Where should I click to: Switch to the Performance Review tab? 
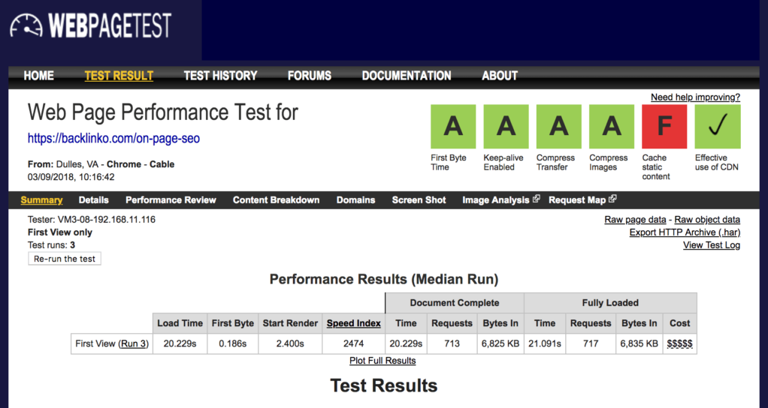point(171,200)
